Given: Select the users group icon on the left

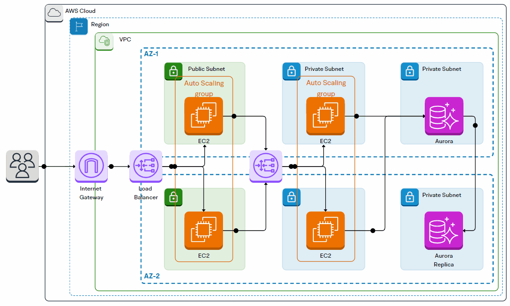Looking at the screenshot, I should [22, 166].
